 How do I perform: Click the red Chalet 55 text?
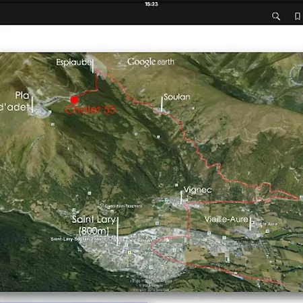90,110
